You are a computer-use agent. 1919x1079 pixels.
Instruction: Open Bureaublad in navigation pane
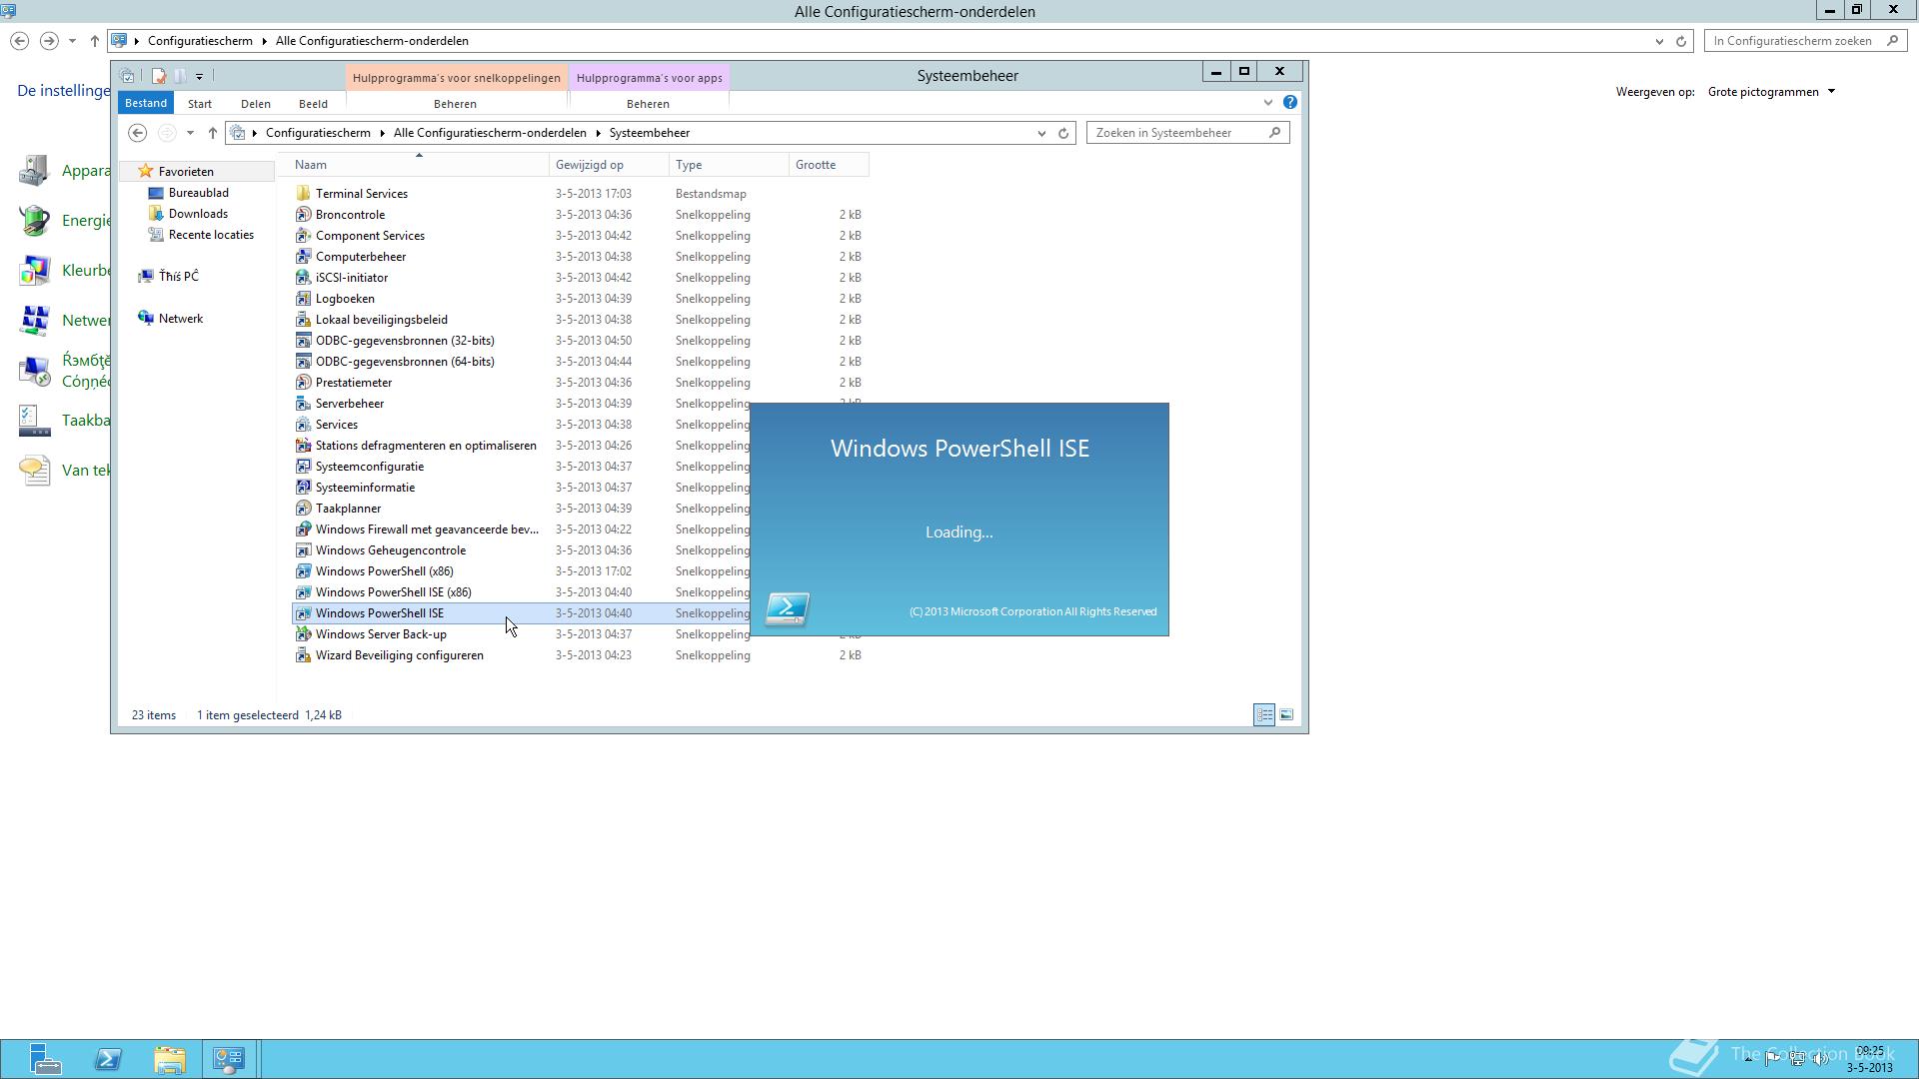coord(198,193)
